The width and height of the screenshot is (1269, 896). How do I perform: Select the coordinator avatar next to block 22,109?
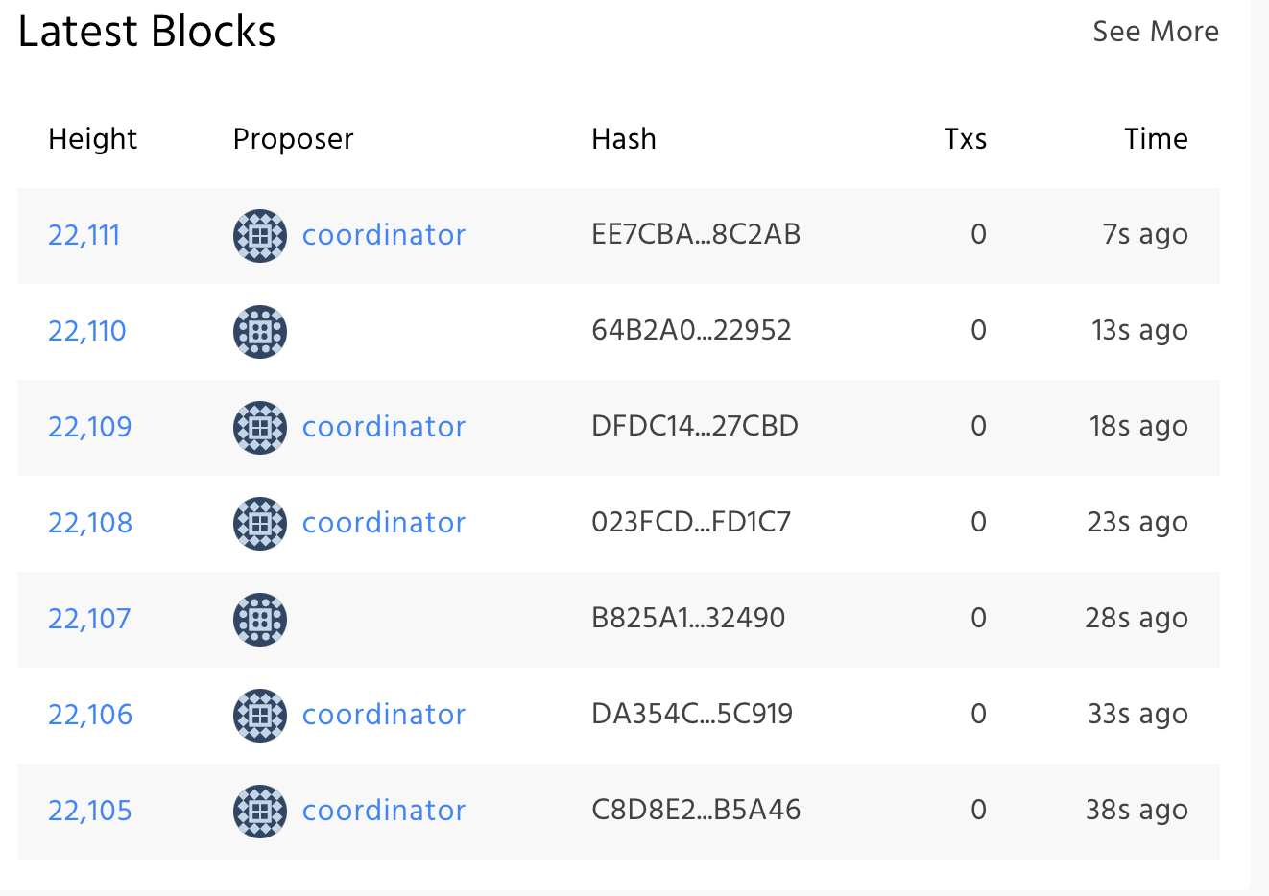(x=259, y=427)
